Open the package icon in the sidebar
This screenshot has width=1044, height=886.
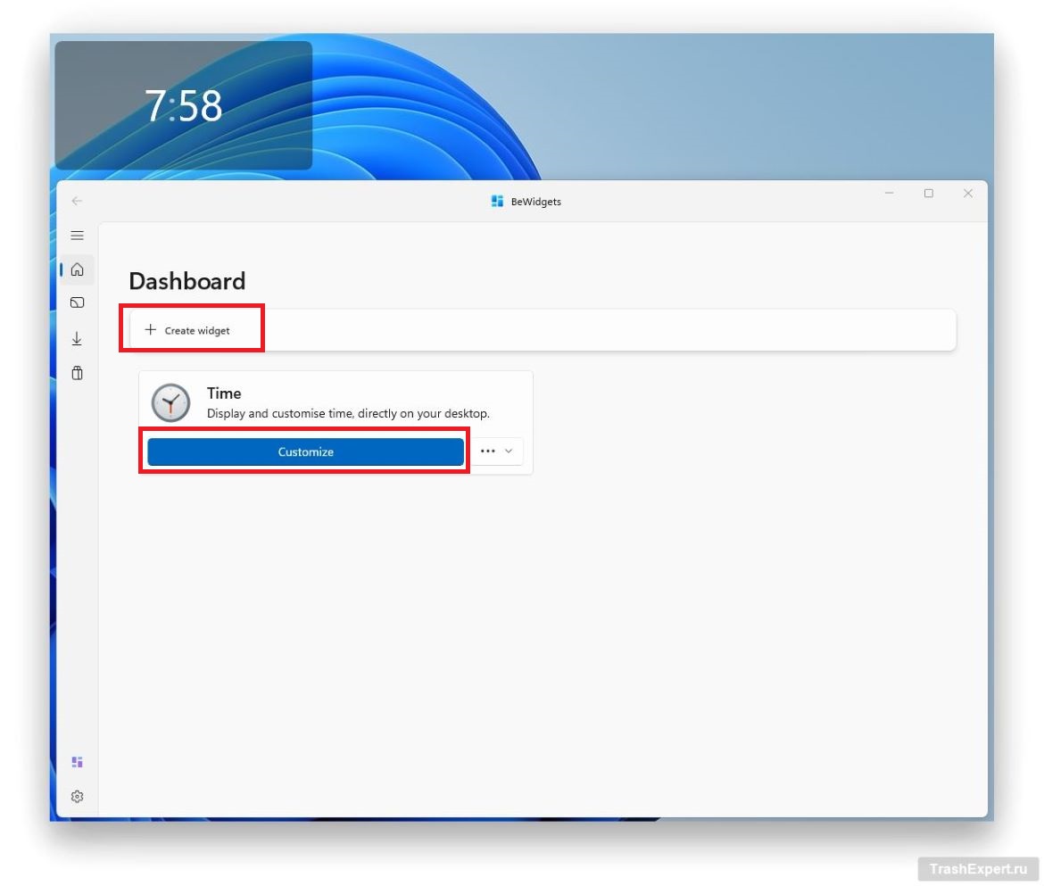coord(77,373)
